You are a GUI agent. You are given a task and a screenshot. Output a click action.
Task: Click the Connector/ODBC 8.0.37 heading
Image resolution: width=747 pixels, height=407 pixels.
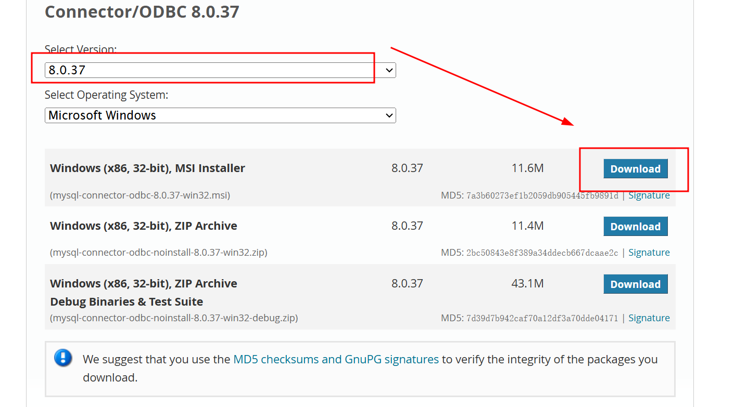point(142,11)
